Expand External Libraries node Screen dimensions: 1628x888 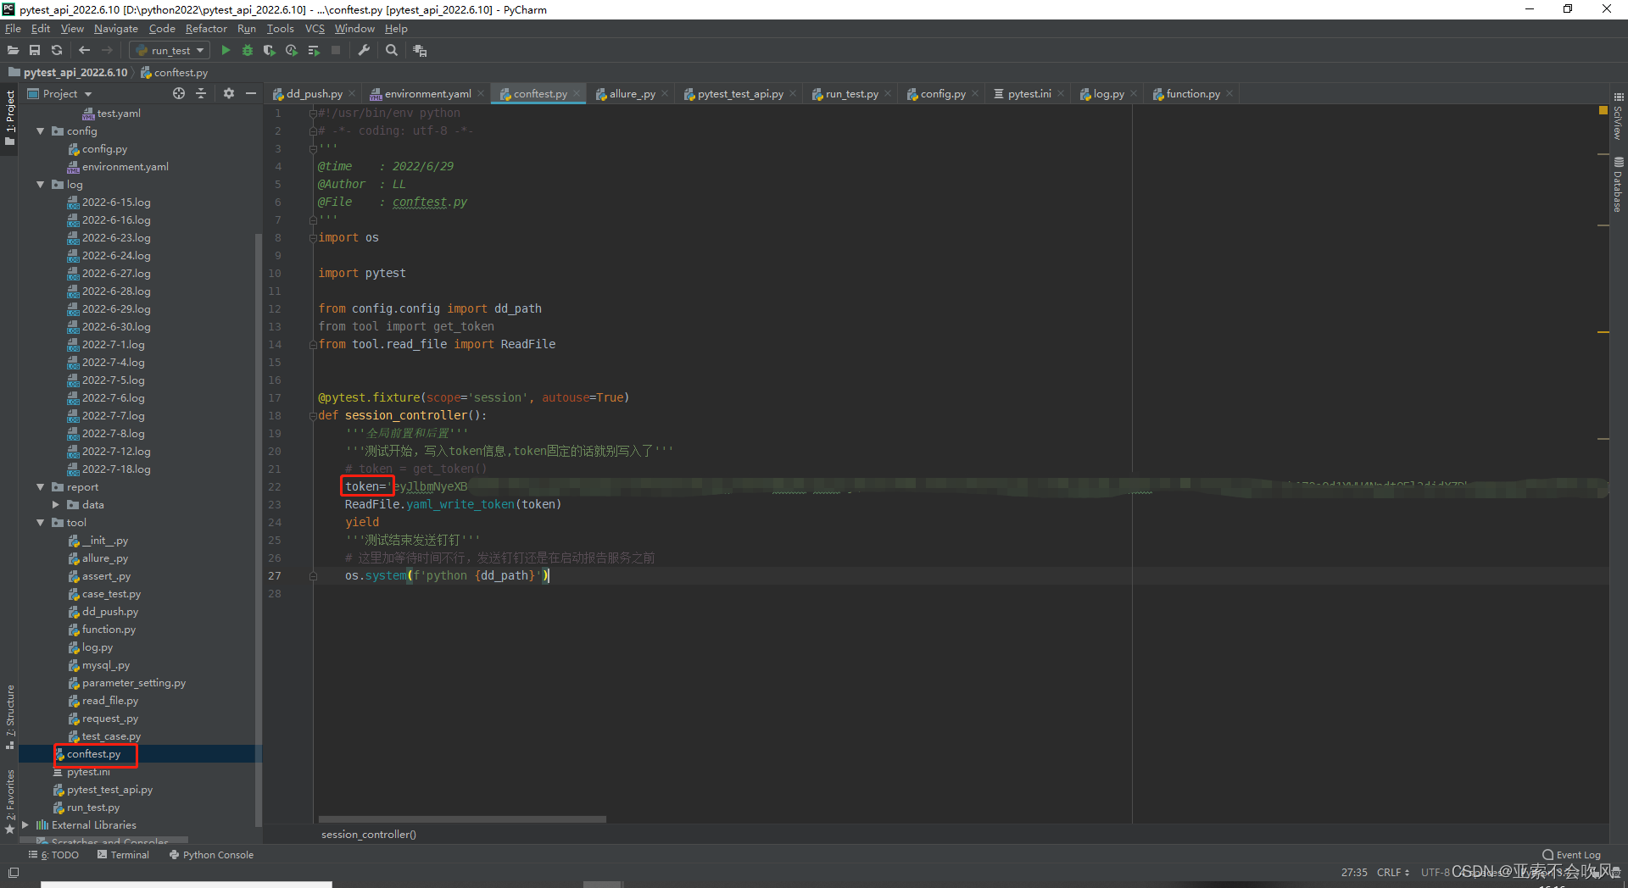pos(25,825)
